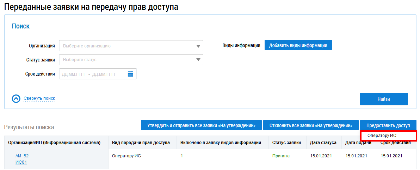
Task: Click the Свернуть поиск link
Action: coord(39,98)
